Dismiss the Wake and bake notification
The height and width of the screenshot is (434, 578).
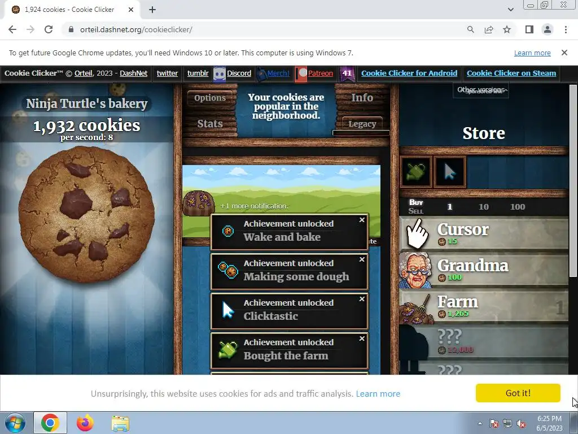(362, 220)
